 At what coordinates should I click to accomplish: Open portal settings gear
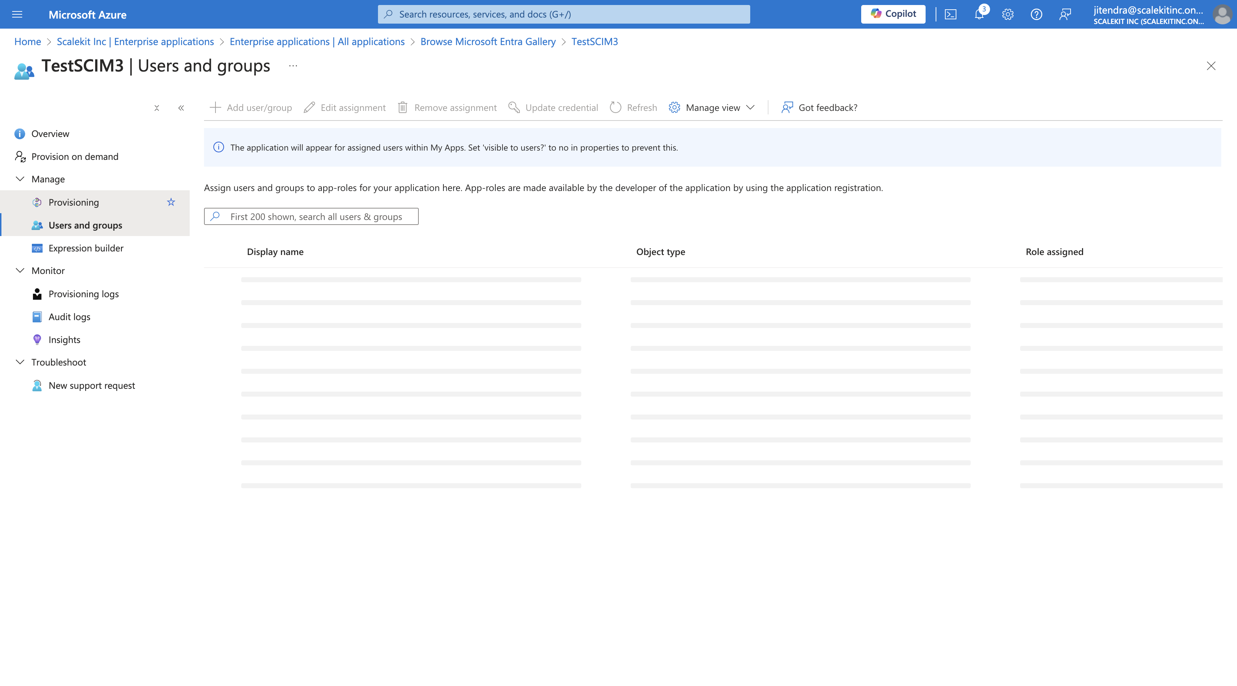click(1008, 14)
